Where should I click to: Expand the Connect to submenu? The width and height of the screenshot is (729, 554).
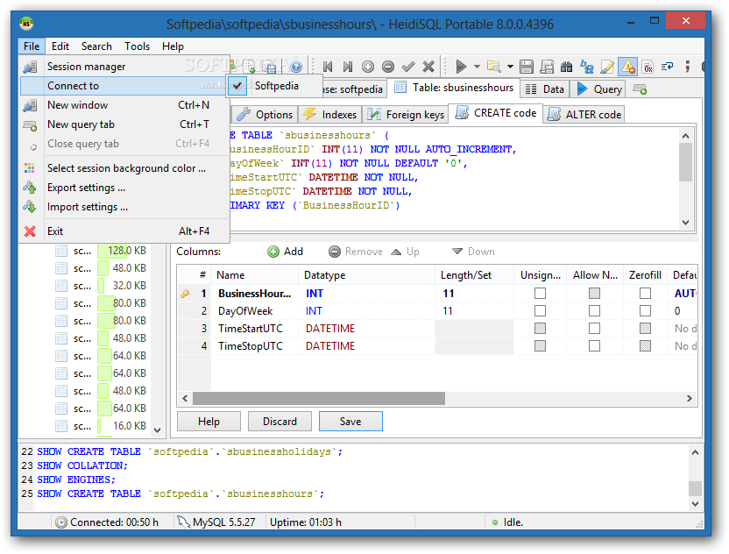124,86
